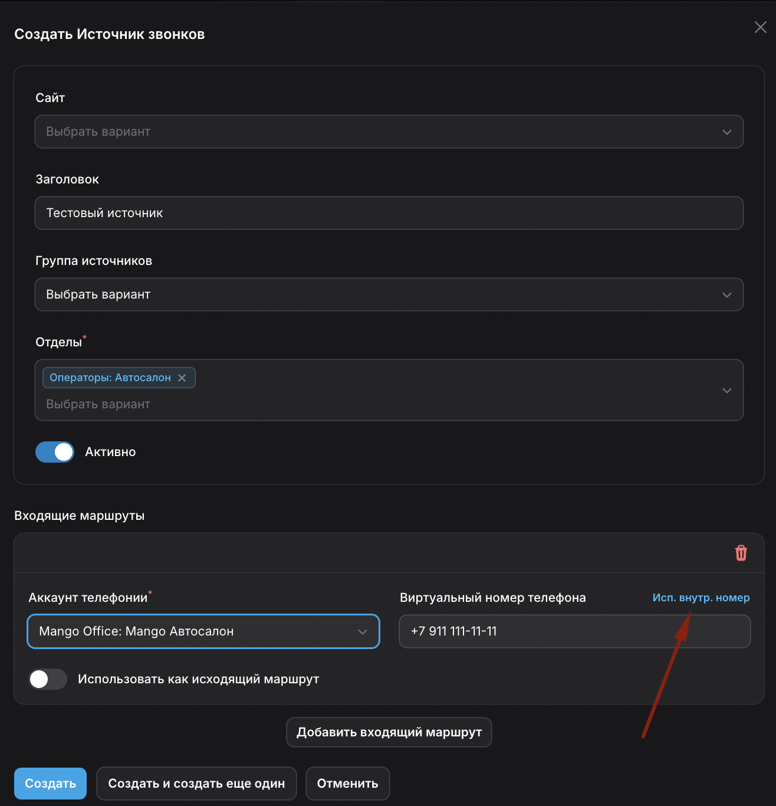The image size is (776, 806).
Task: Click the 'Создать' button
Action: (x=50, y=784)
